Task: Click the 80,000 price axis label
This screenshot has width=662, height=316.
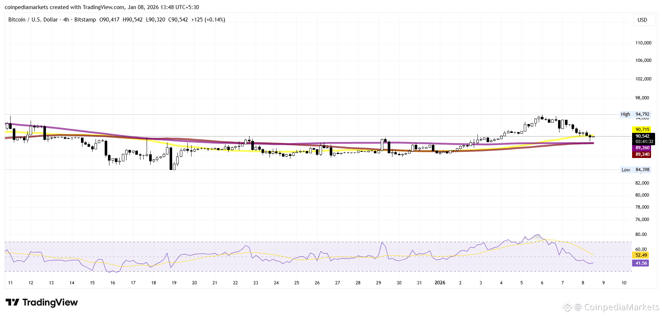Action: [x=642, y=195]
